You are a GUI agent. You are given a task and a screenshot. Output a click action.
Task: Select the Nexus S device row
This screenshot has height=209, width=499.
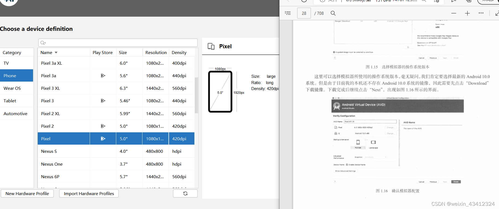pos(116,151)
